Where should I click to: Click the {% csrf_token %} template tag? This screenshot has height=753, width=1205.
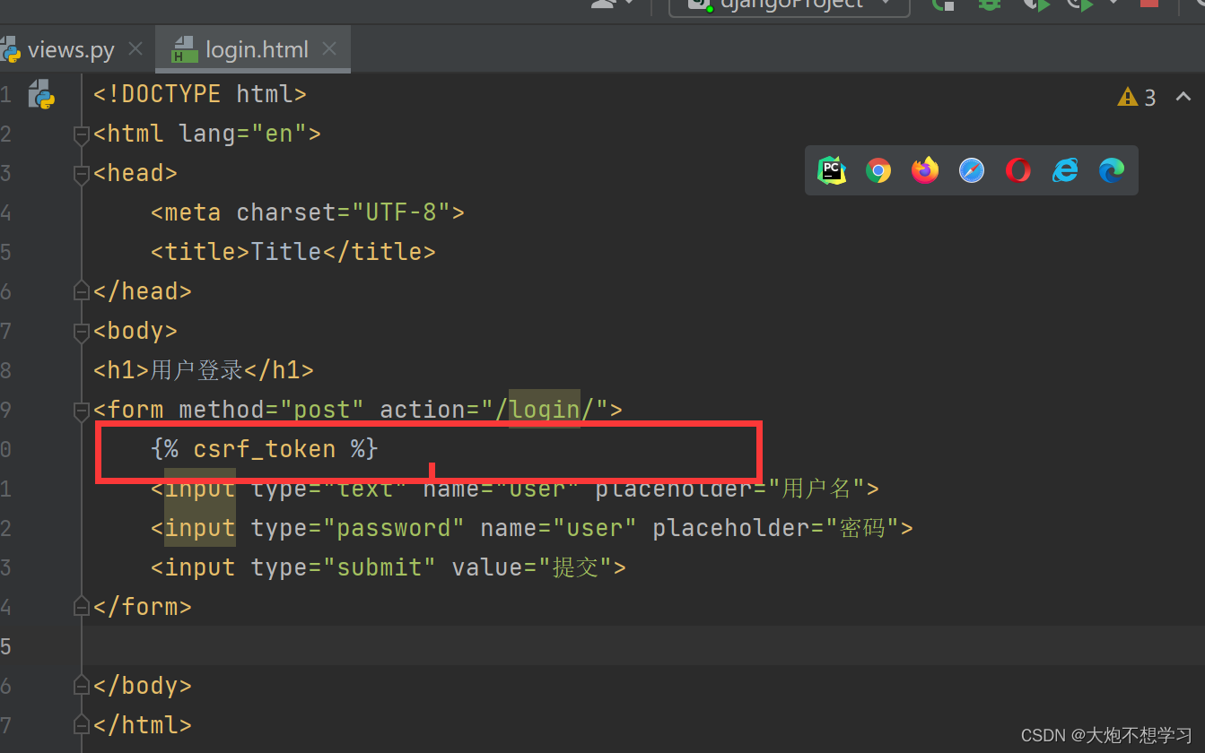point(265,449)
